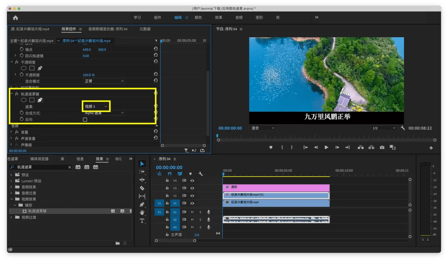Go to Out point
This screenshot has width=448, height=261.
coord(348,147)
